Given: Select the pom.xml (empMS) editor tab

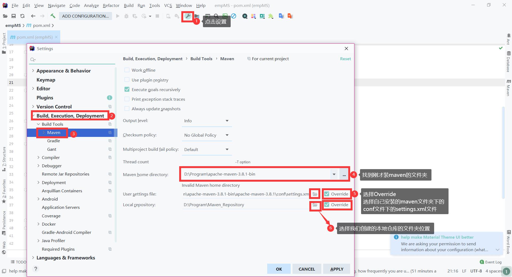Looking at the screenshot, I should click(34, 37).
